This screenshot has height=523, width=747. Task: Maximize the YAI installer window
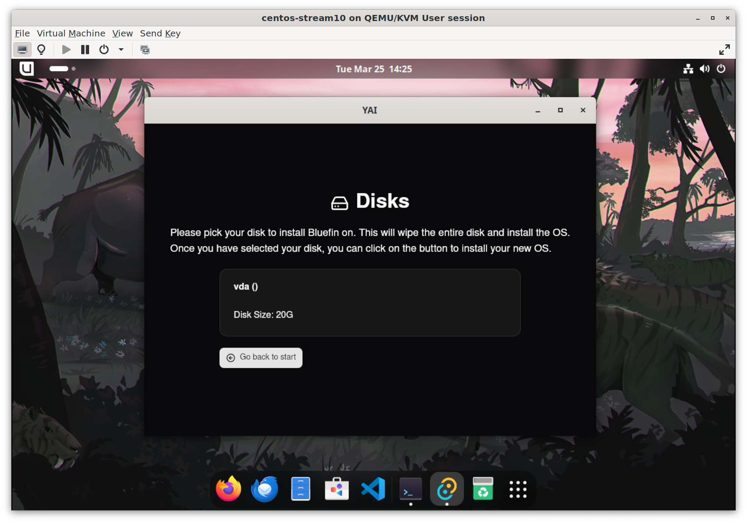560,111
